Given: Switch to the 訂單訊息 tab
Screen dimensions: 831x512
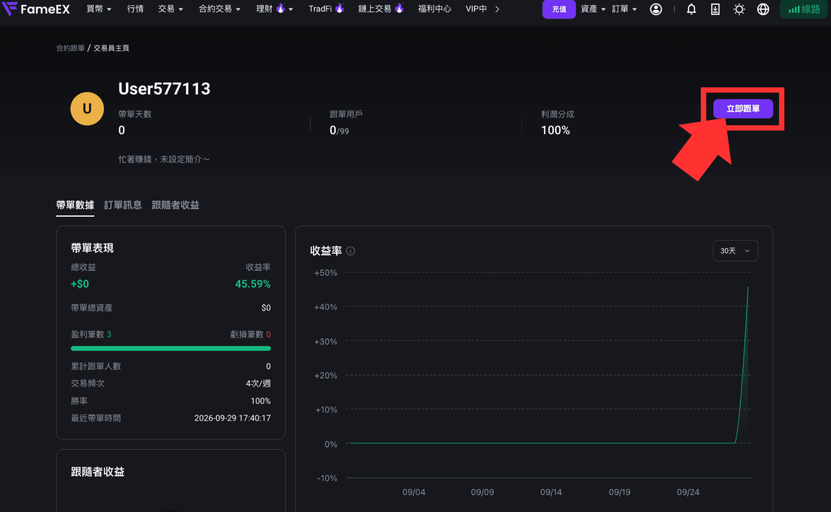Looking at the screenshot, I should [x=123, y=205].
